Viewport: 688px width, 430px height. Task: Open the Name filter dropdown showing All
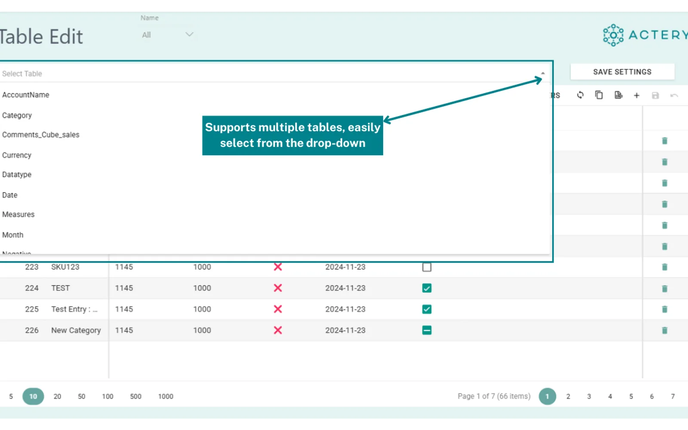click(x=168, y=35)
